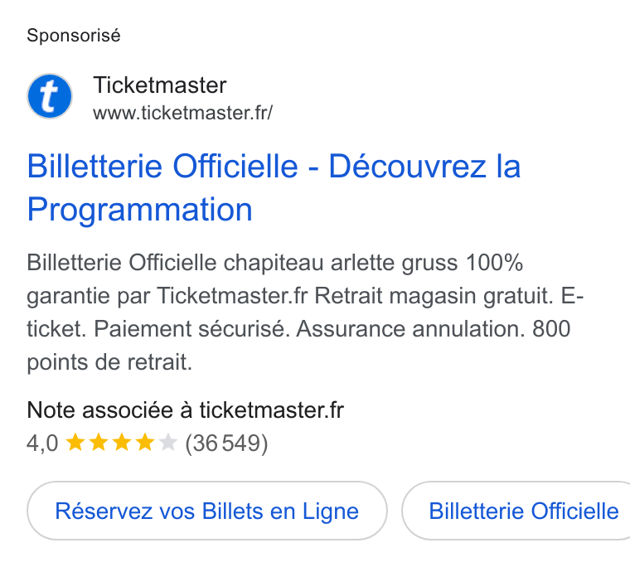
Task: Open the Billetterie Officielle headline link
Action: (x=274, y=187)
